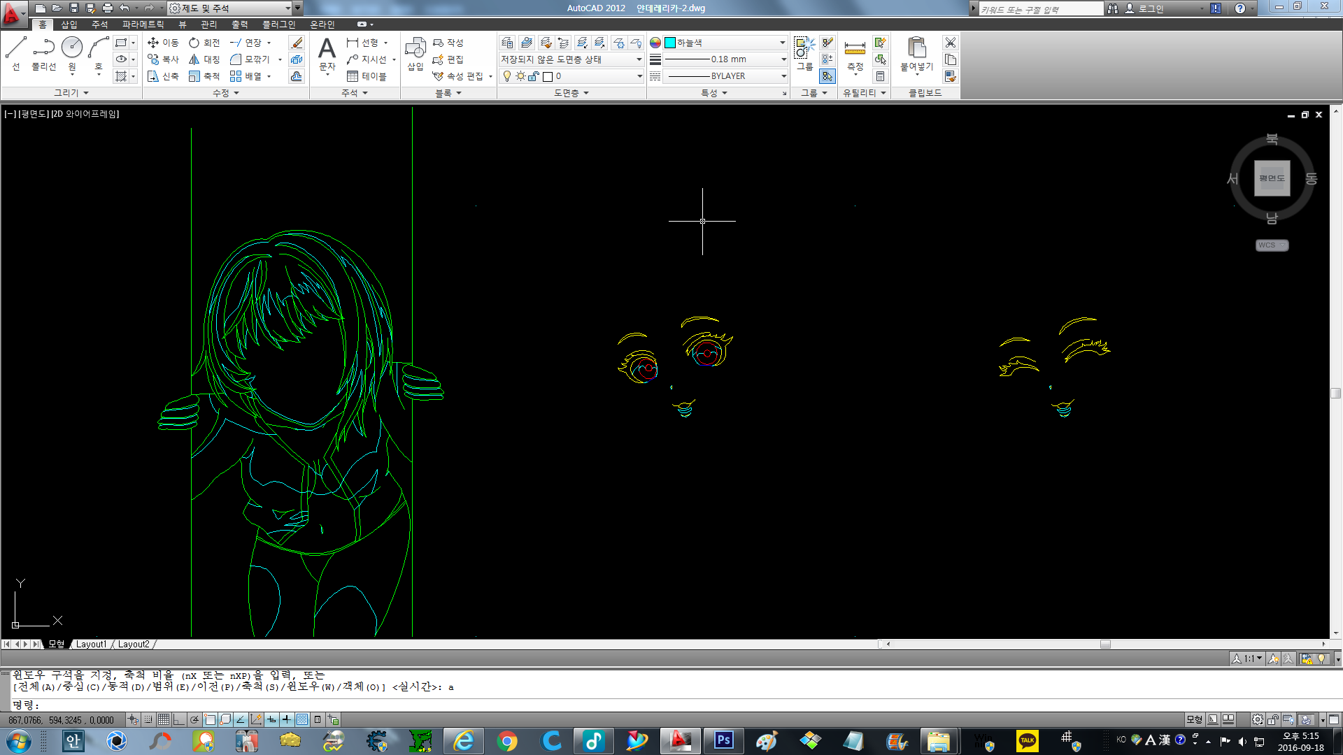Click the Create block (작성) tool

448,43
